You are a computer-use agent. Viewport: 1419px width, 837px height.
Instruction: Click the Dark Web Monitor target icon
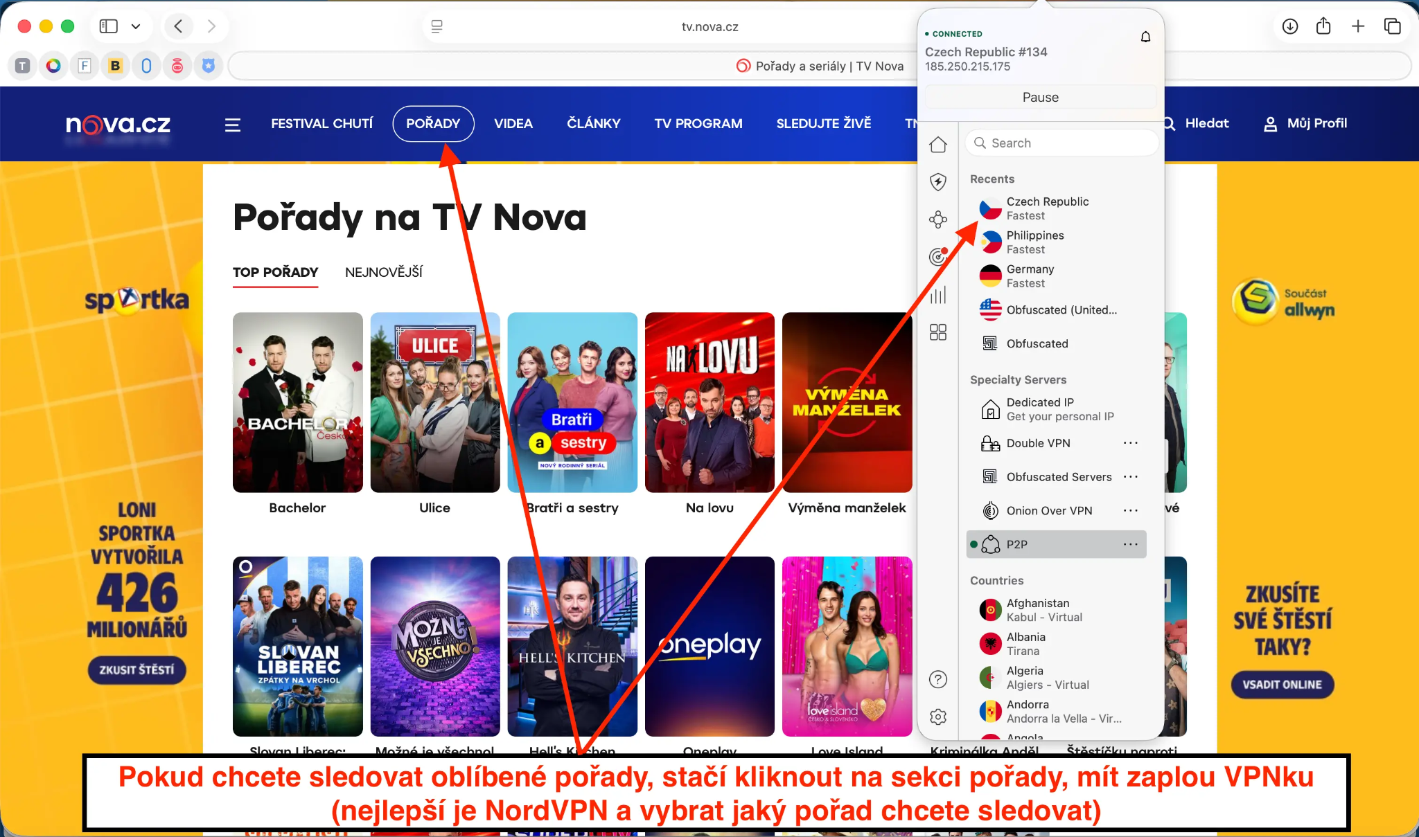coord(939,256)
